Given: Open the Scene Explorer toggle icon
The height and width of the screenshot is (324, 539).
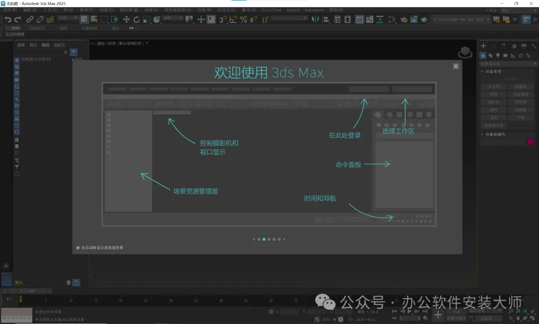Looking at the screenshot, I should pyautogui.click(x=337, y=19).
